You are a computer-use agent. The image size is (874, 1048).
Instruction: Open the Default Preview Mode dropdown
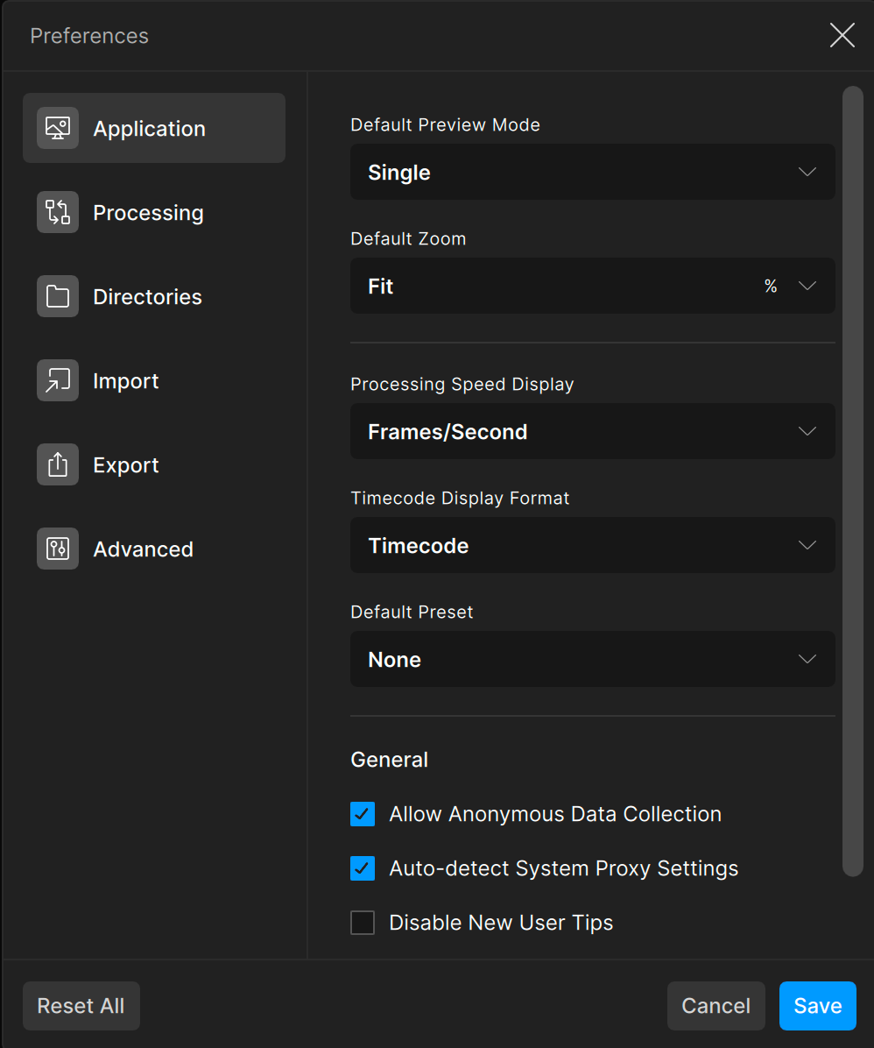tap(592, 172)
